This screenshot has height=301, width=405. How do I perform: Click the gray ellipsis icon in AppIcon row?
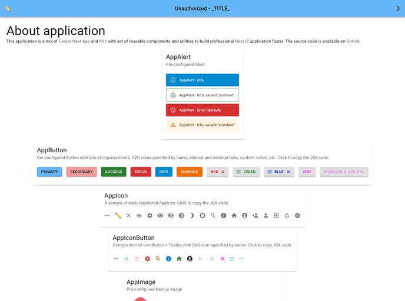click(108, 215)
